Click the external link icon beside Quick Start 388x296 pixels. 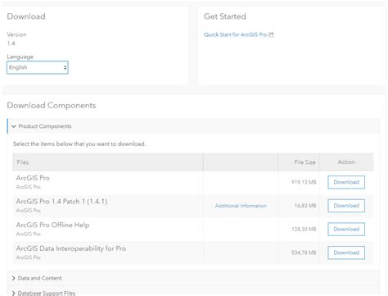click(271, 34)
